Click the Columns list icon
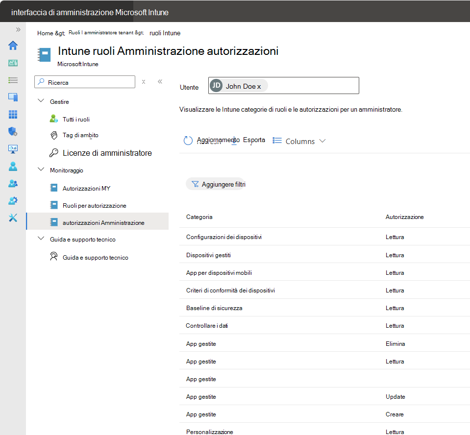The height and width of the screenshot is (435, 470). click(x=277, y=141)
